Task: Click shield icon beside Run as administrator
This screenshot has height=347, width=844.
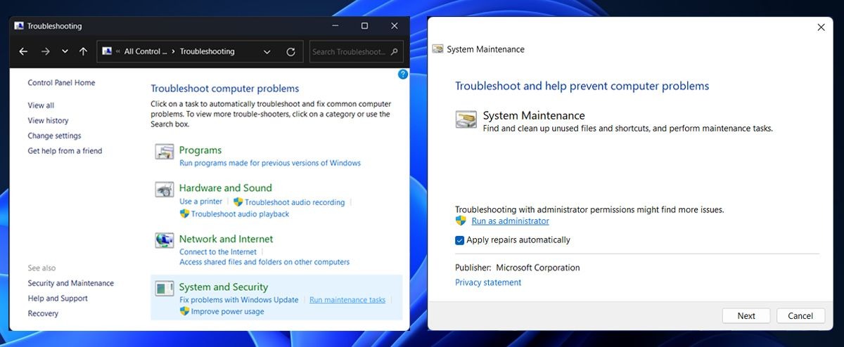Action: (x=461, y=221)
